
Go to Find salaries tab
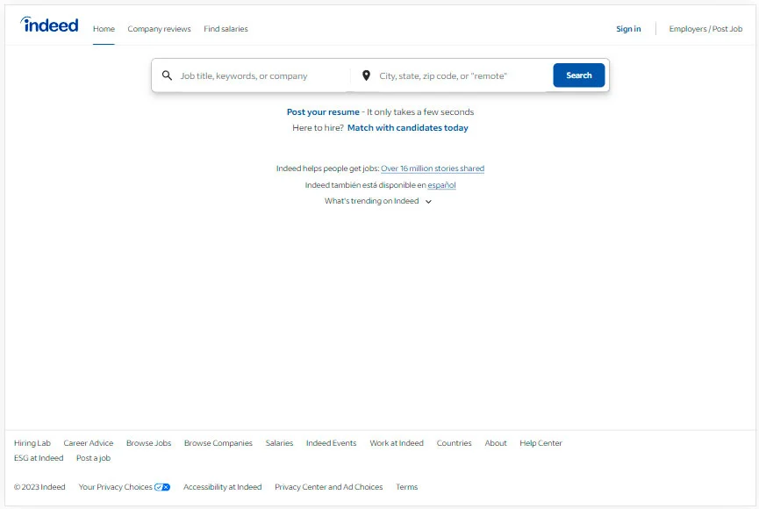pyautogui.click(x=226, y=29)
